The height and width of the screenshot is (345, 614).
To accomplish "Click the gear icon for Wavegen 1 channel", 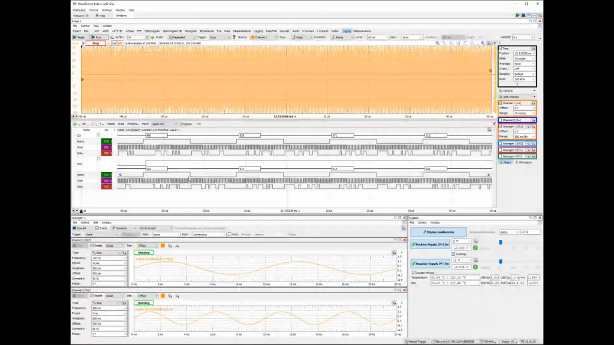I will pos(533,127).
